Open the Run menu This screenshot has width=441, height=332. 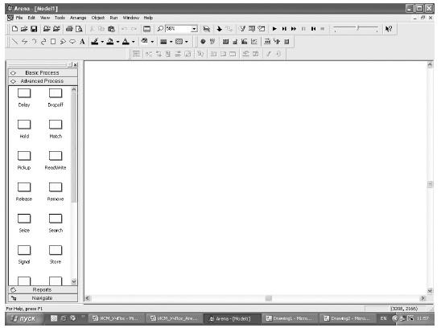point(113,18)
